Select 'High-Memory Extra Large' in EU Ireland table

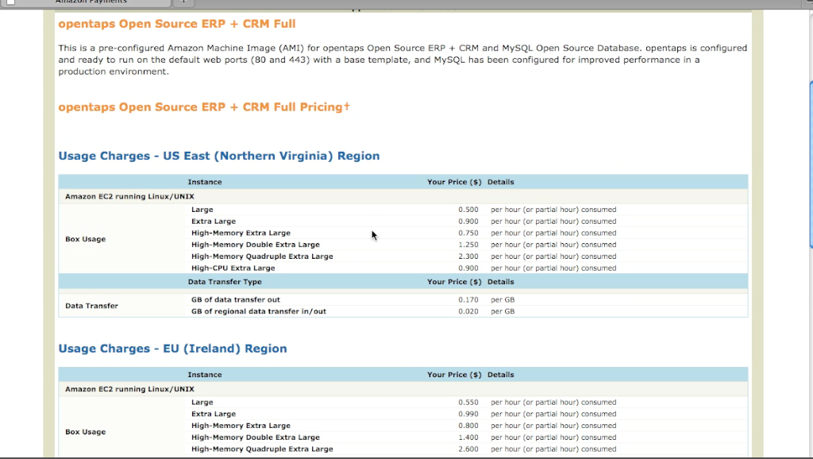241,426
